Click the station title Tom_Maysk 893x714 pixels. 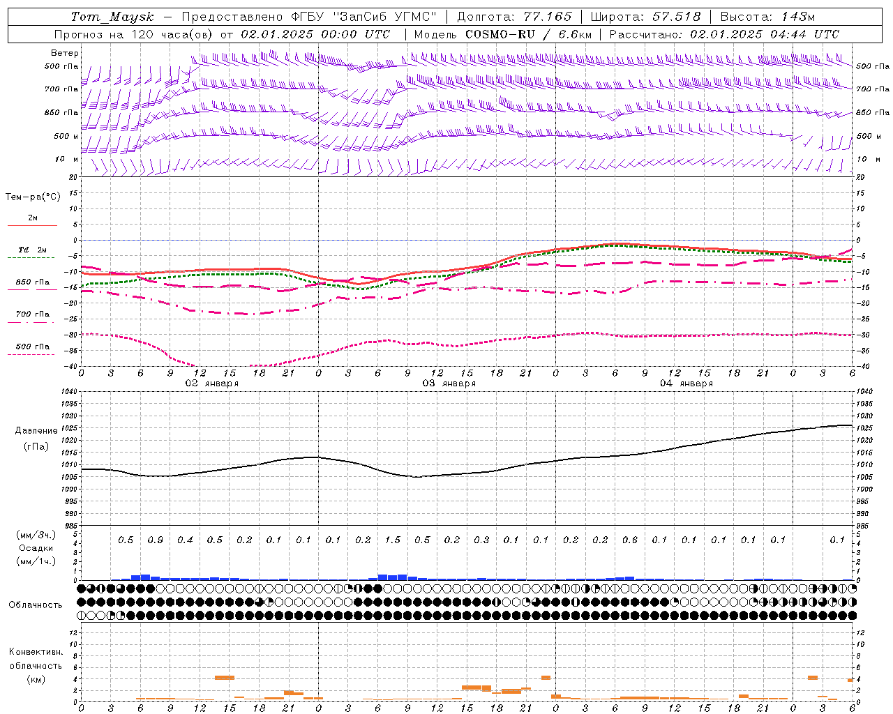click(112, 17)
